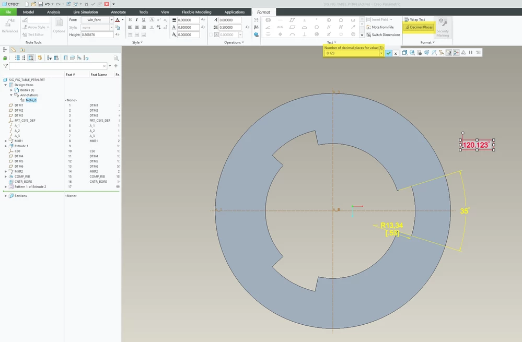Viewport: 522px width, 342px height.
Task: Open the text color picker A
Action: coord(118,20)
